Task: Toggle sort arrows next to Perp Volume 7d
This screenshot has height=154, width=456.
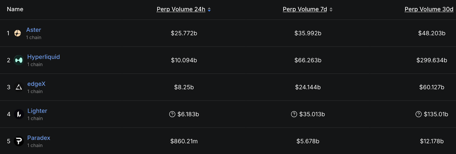Action: coord(331,10)
